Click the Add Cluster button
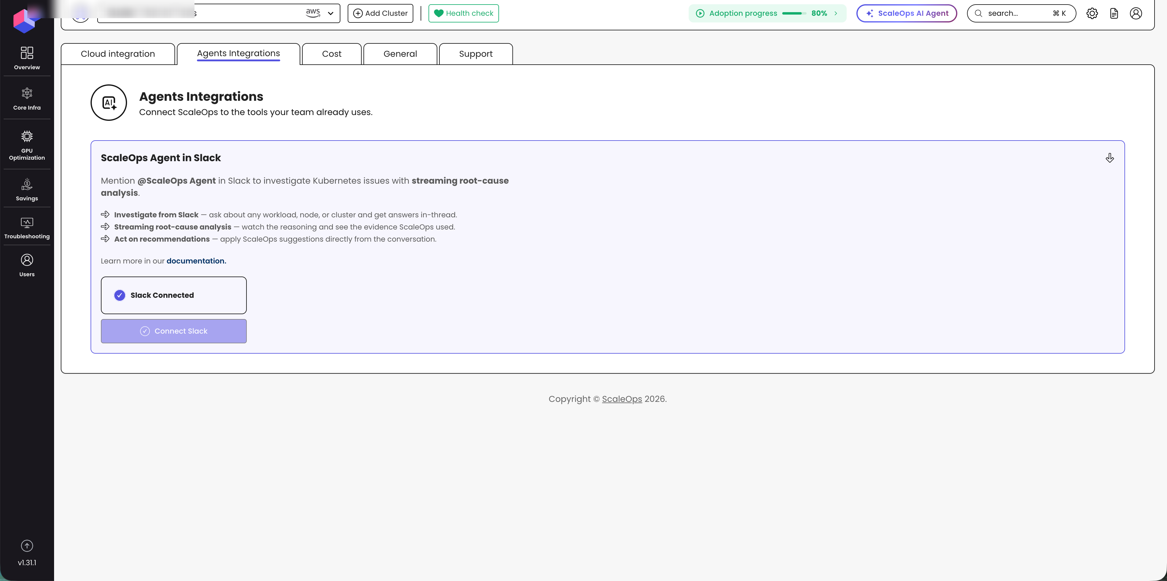Screen dimensions: 1167x581 tap(380, 14)
